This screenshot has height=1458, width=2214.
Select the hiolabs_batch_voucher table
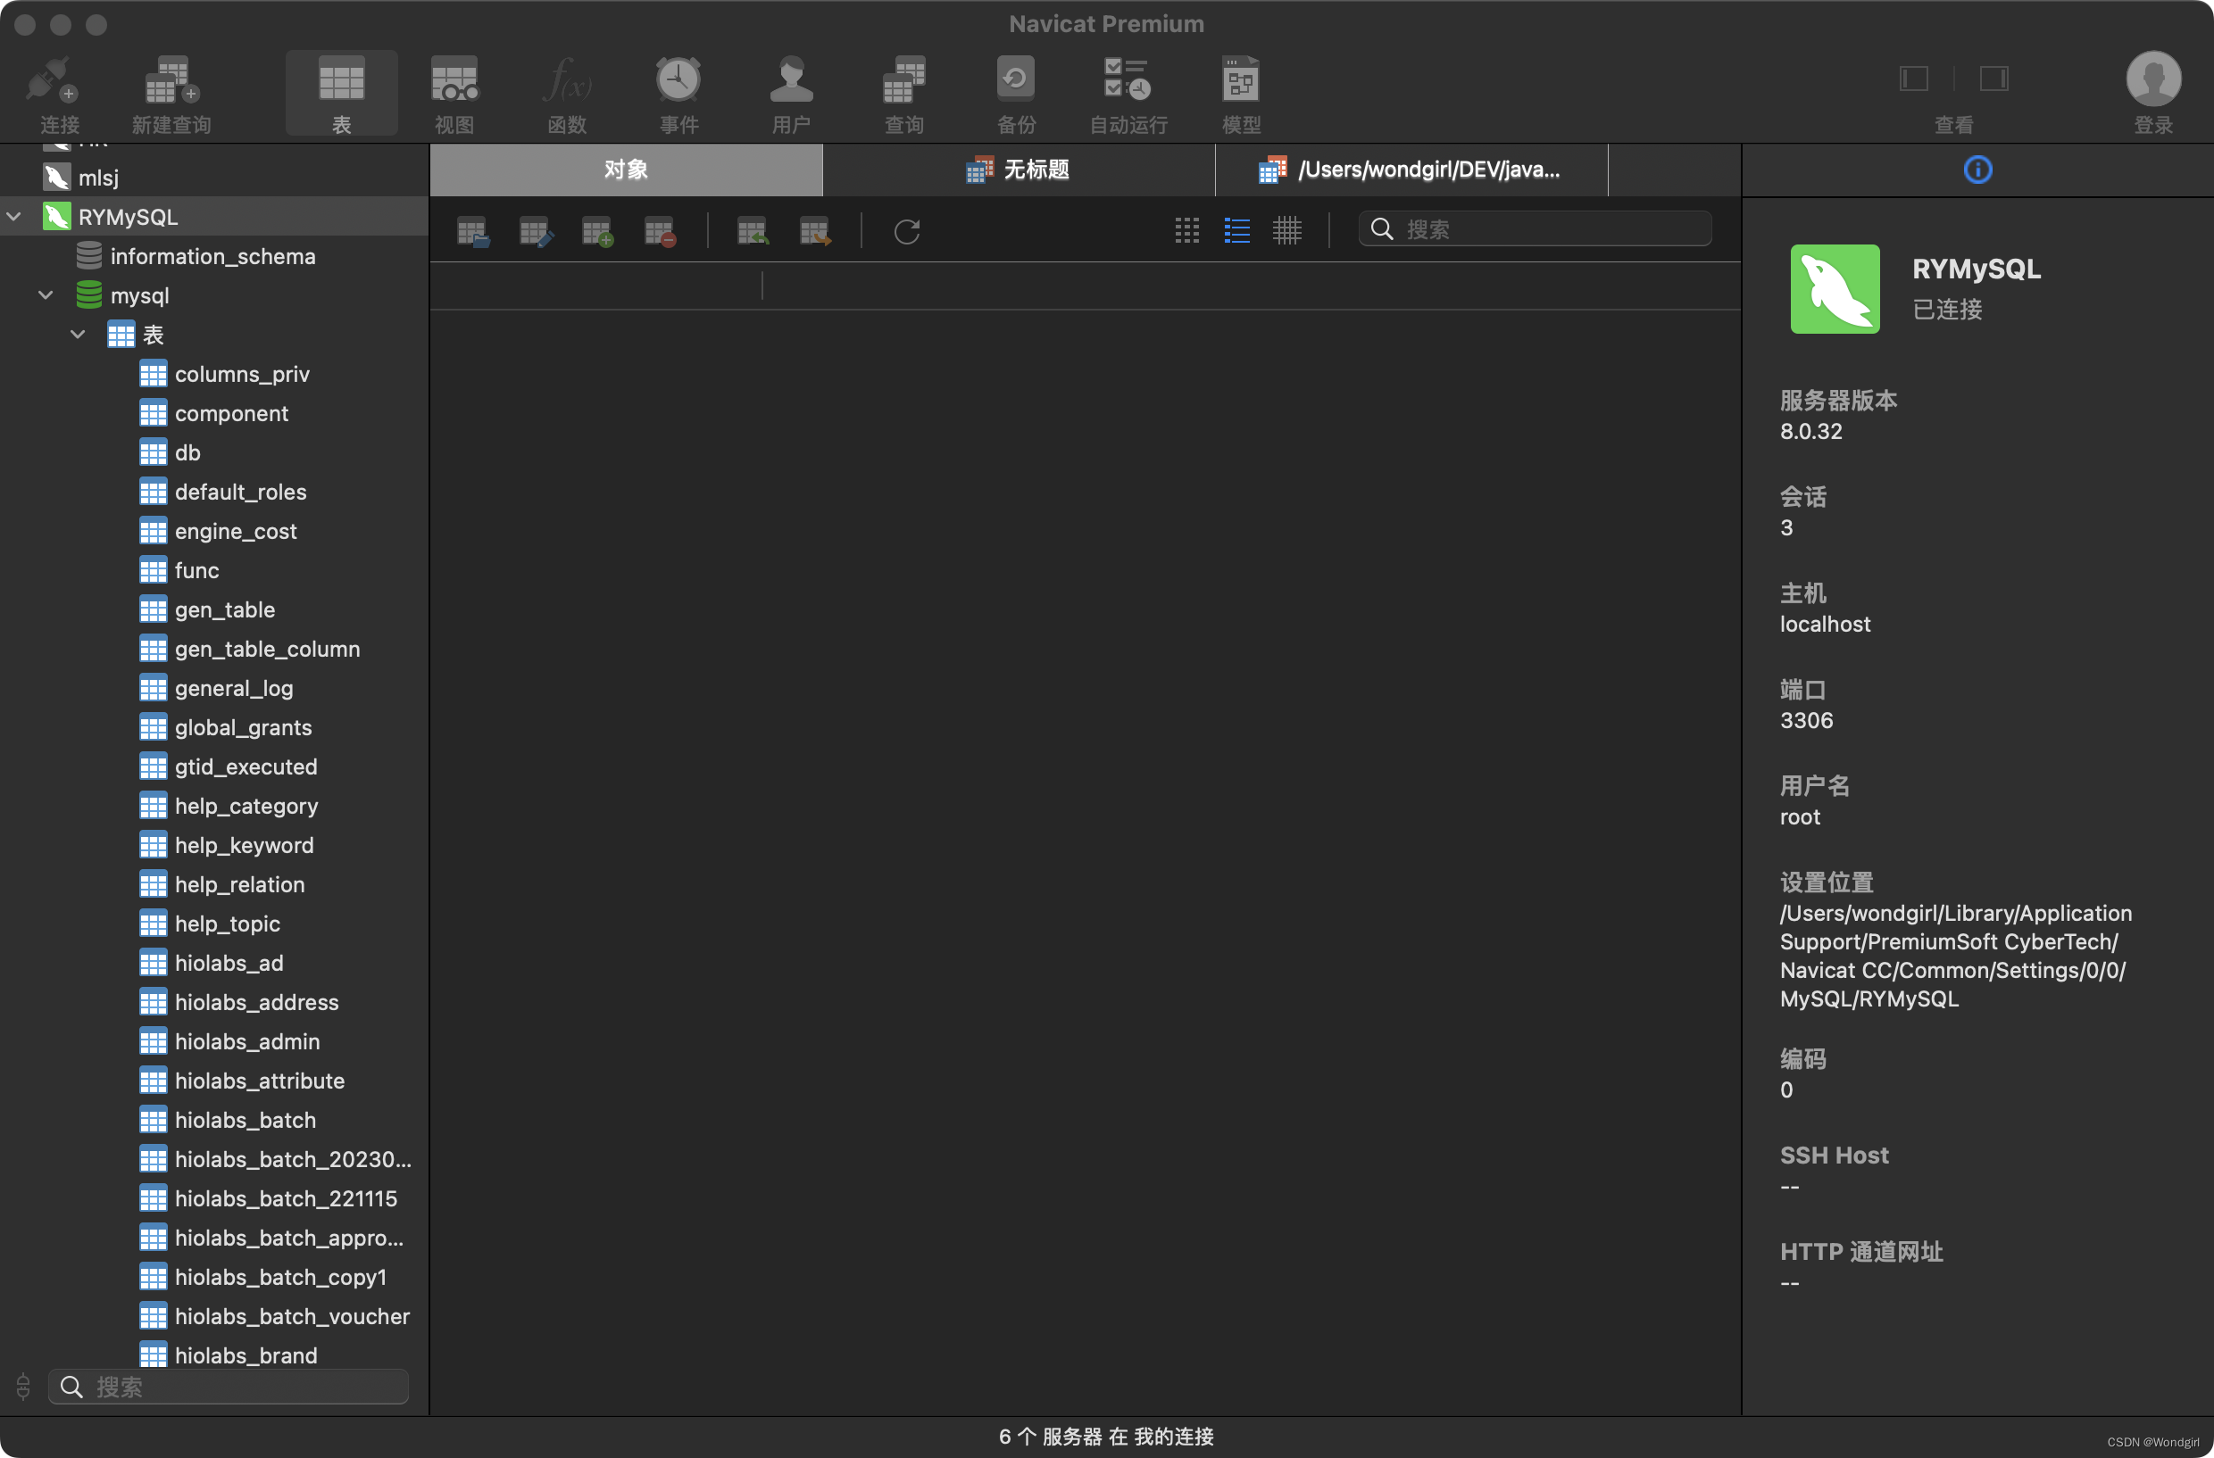pyautogui.click(x=214, y=1316)
